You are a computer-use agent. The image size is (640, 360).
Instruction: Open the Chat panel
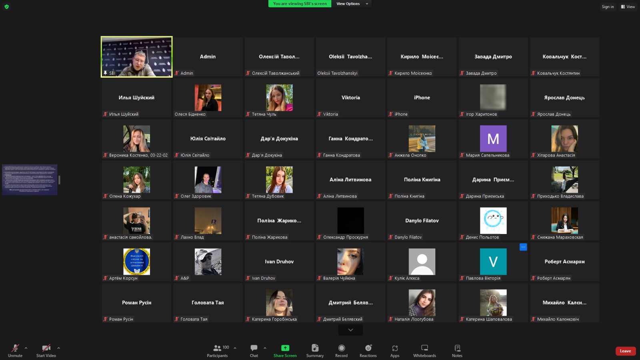[x=254, y=350]
